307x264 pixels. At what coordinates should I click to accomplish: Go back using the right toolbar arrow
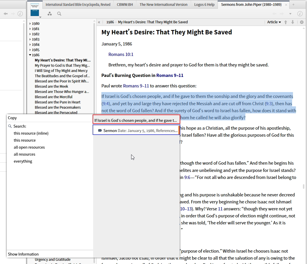click(x=275, y=14)
